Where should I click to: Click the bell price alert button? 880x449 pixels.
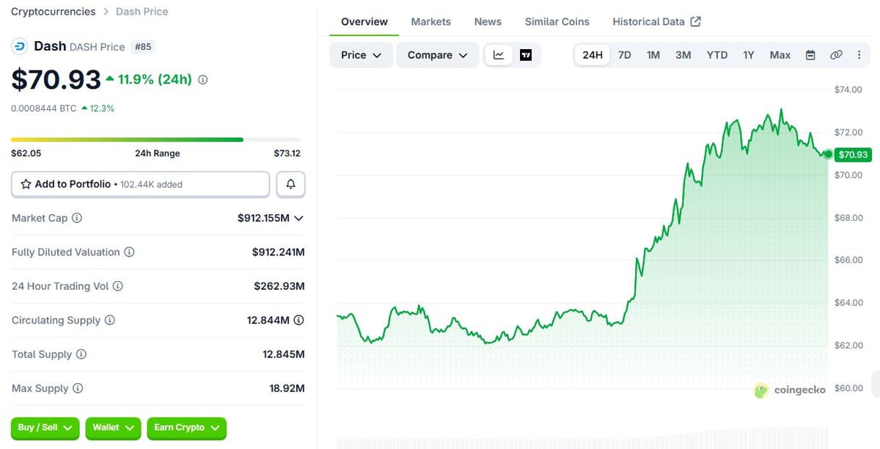(290, 184)
